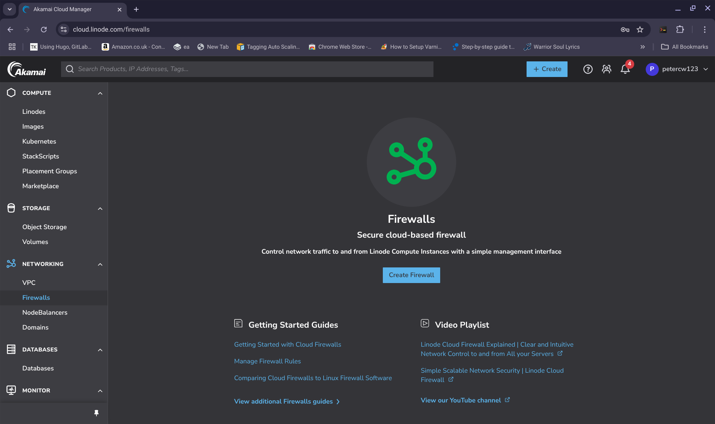Collapse the Compute section
The height and width of the screenshot is (424, 715).
click(100, 93)
